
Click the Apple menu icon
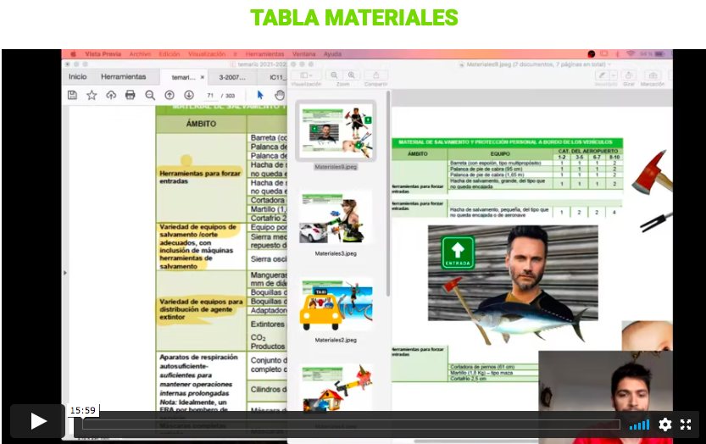click(x=73, y=54)
